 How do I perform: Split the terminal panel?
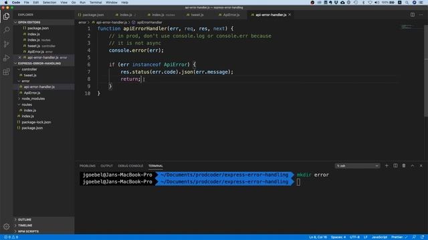pos(395,166)
